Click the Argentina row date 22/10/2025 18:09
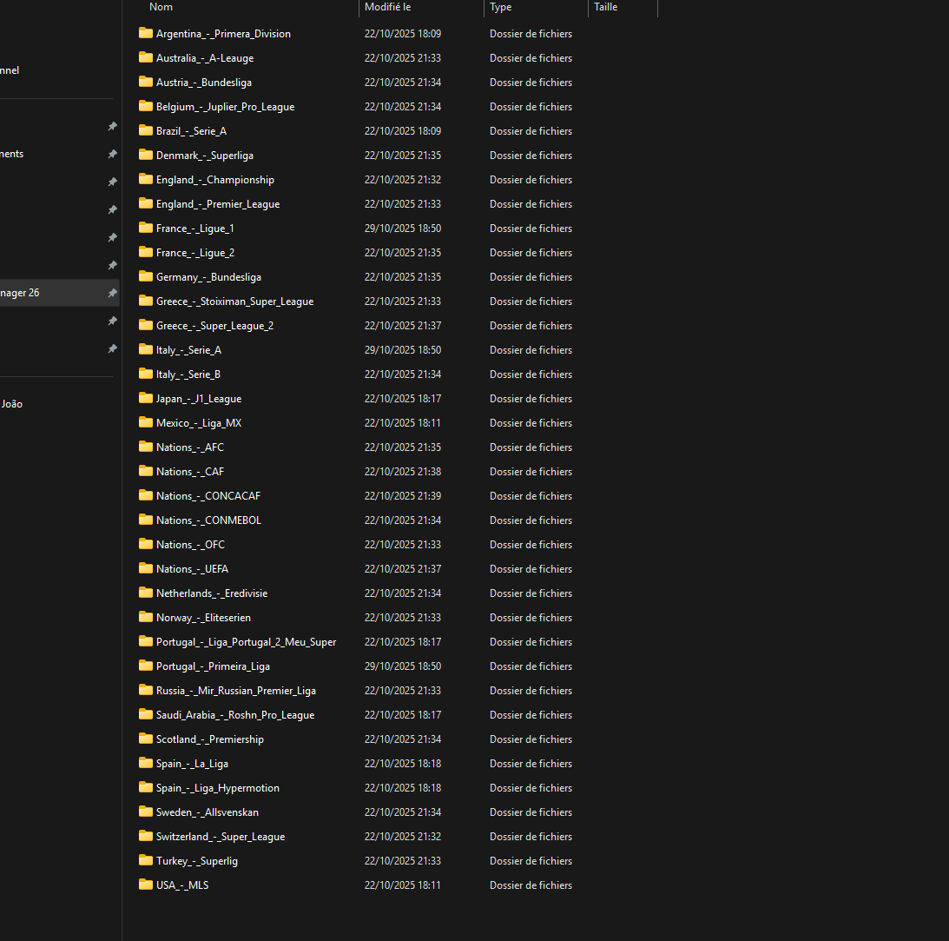 [x=403, y=33]
